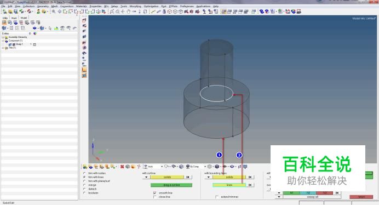The width and height of the screenshot is (379, 205).
Task: Select trim with nodes radio option
Action: pyautogui.click(x=84, y=173)
